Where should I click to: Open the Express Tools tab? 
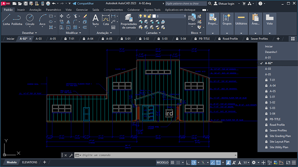point(152,10)
